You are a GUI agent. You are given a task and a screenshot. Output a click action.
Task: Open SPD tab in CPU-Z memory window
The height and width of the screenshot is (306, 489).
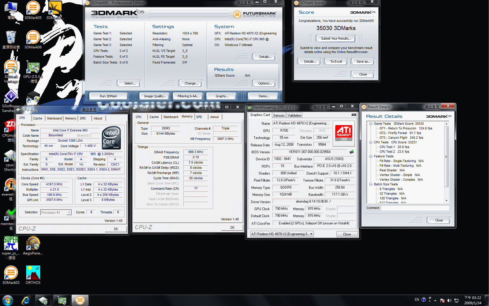[x=199, y=117]
